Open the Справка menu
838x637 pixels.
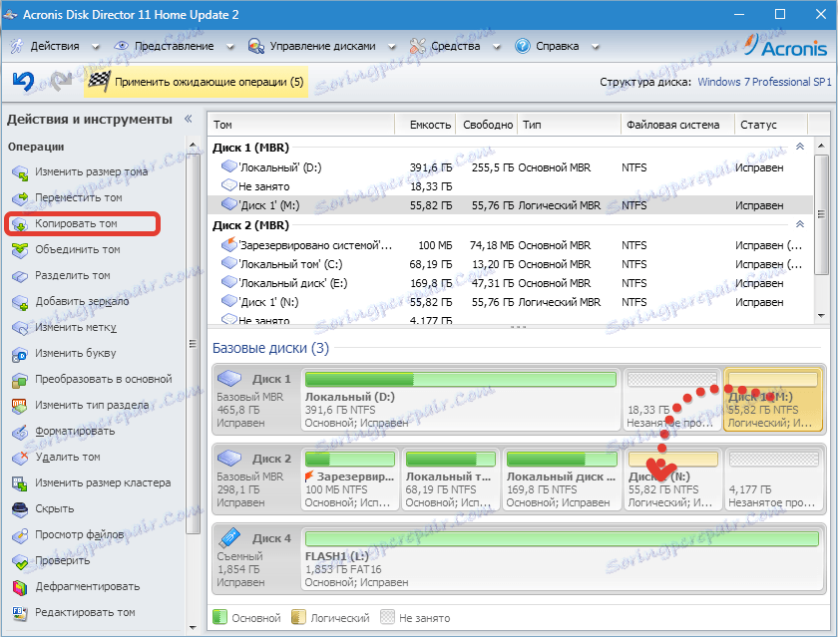point(557,47)
